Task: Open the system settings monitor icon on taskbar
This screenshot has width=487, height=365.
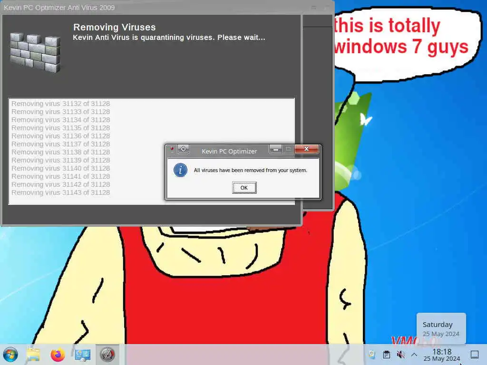Action: click(83, 355)
